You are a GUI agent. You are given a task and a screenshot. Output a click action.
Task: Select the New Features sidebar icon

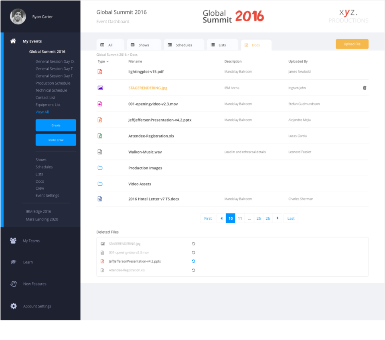click(13, 283)
